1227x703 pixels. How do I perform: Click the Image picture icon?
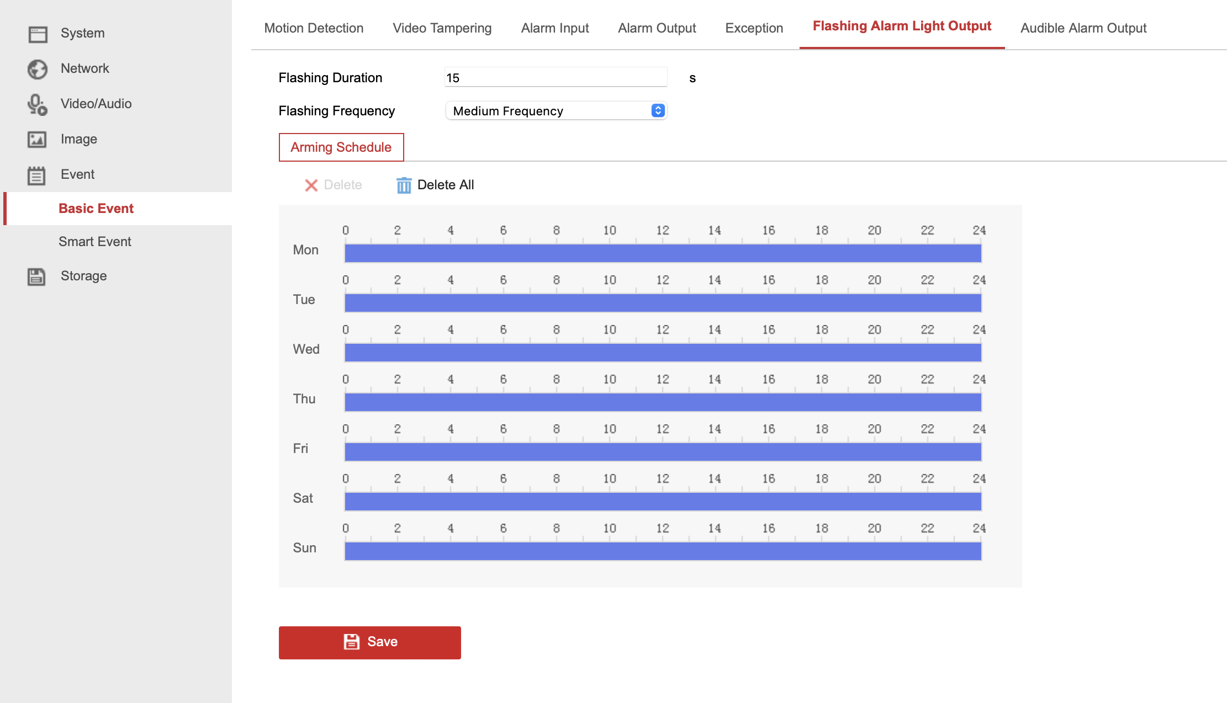click(x=37, y=140)
